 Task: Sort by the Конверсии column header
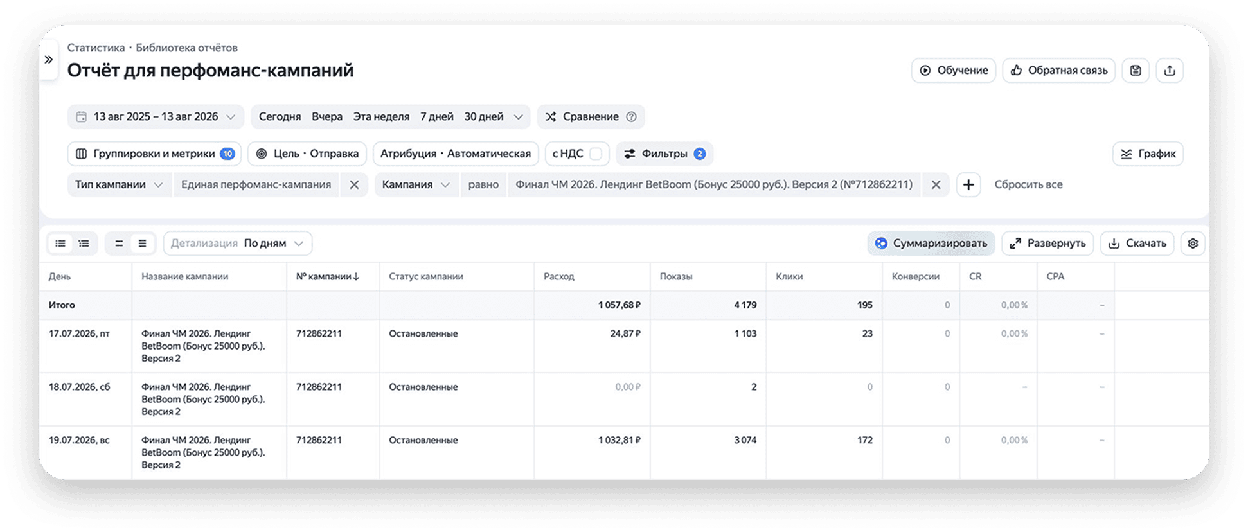(916, 277)
